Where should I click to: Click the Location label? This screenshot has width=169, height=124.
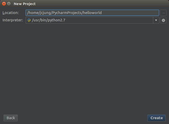click(11, 13)
